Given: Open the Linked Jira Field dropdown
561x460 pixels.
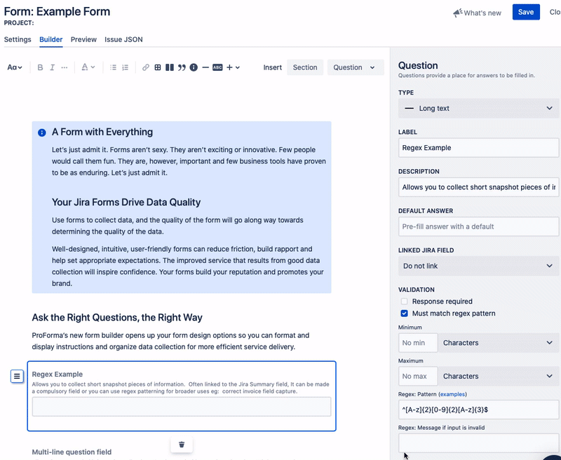Looking at the screenshot, I should pyautogui.click(x=478, y=266).
